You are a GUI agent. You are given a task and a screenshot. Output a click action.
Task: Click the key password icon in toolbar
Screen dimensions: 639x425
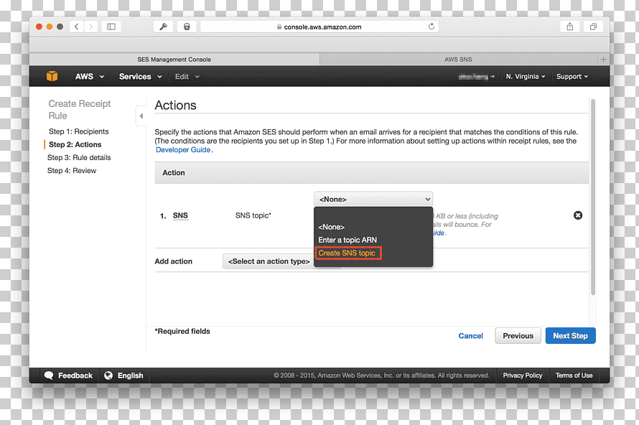pyautogui.click(x=163, y=27)
